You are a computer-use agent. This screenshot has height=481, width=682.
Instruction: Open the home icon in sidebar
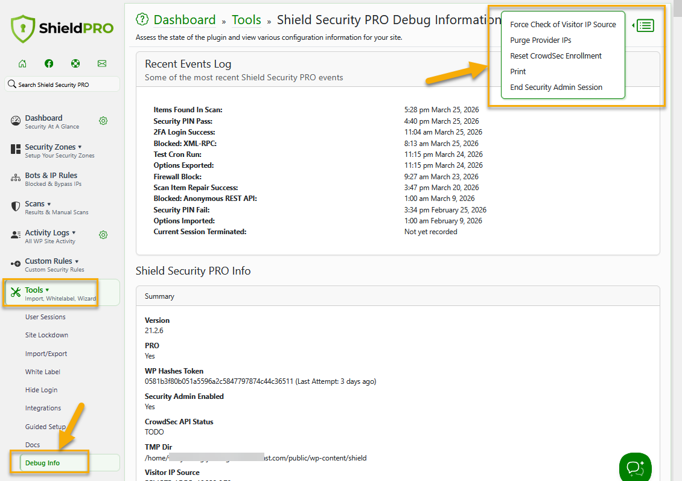coord(22,63)
